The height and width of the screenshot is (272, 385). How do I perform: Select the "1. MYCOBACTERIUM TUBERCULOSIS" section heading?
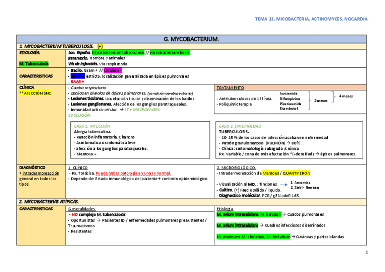56,46
